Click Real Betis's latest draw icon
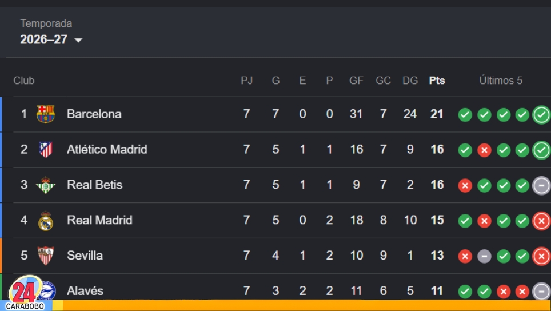Viewport: 551px width, 311px height. tap(541, 185)
